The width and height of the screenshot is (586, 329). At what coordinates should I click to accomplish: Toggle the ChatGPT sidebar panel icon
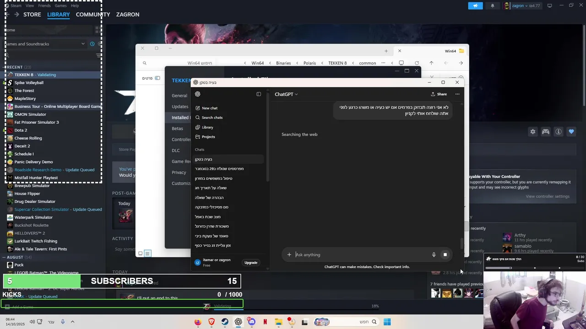(x=259, y=94)
